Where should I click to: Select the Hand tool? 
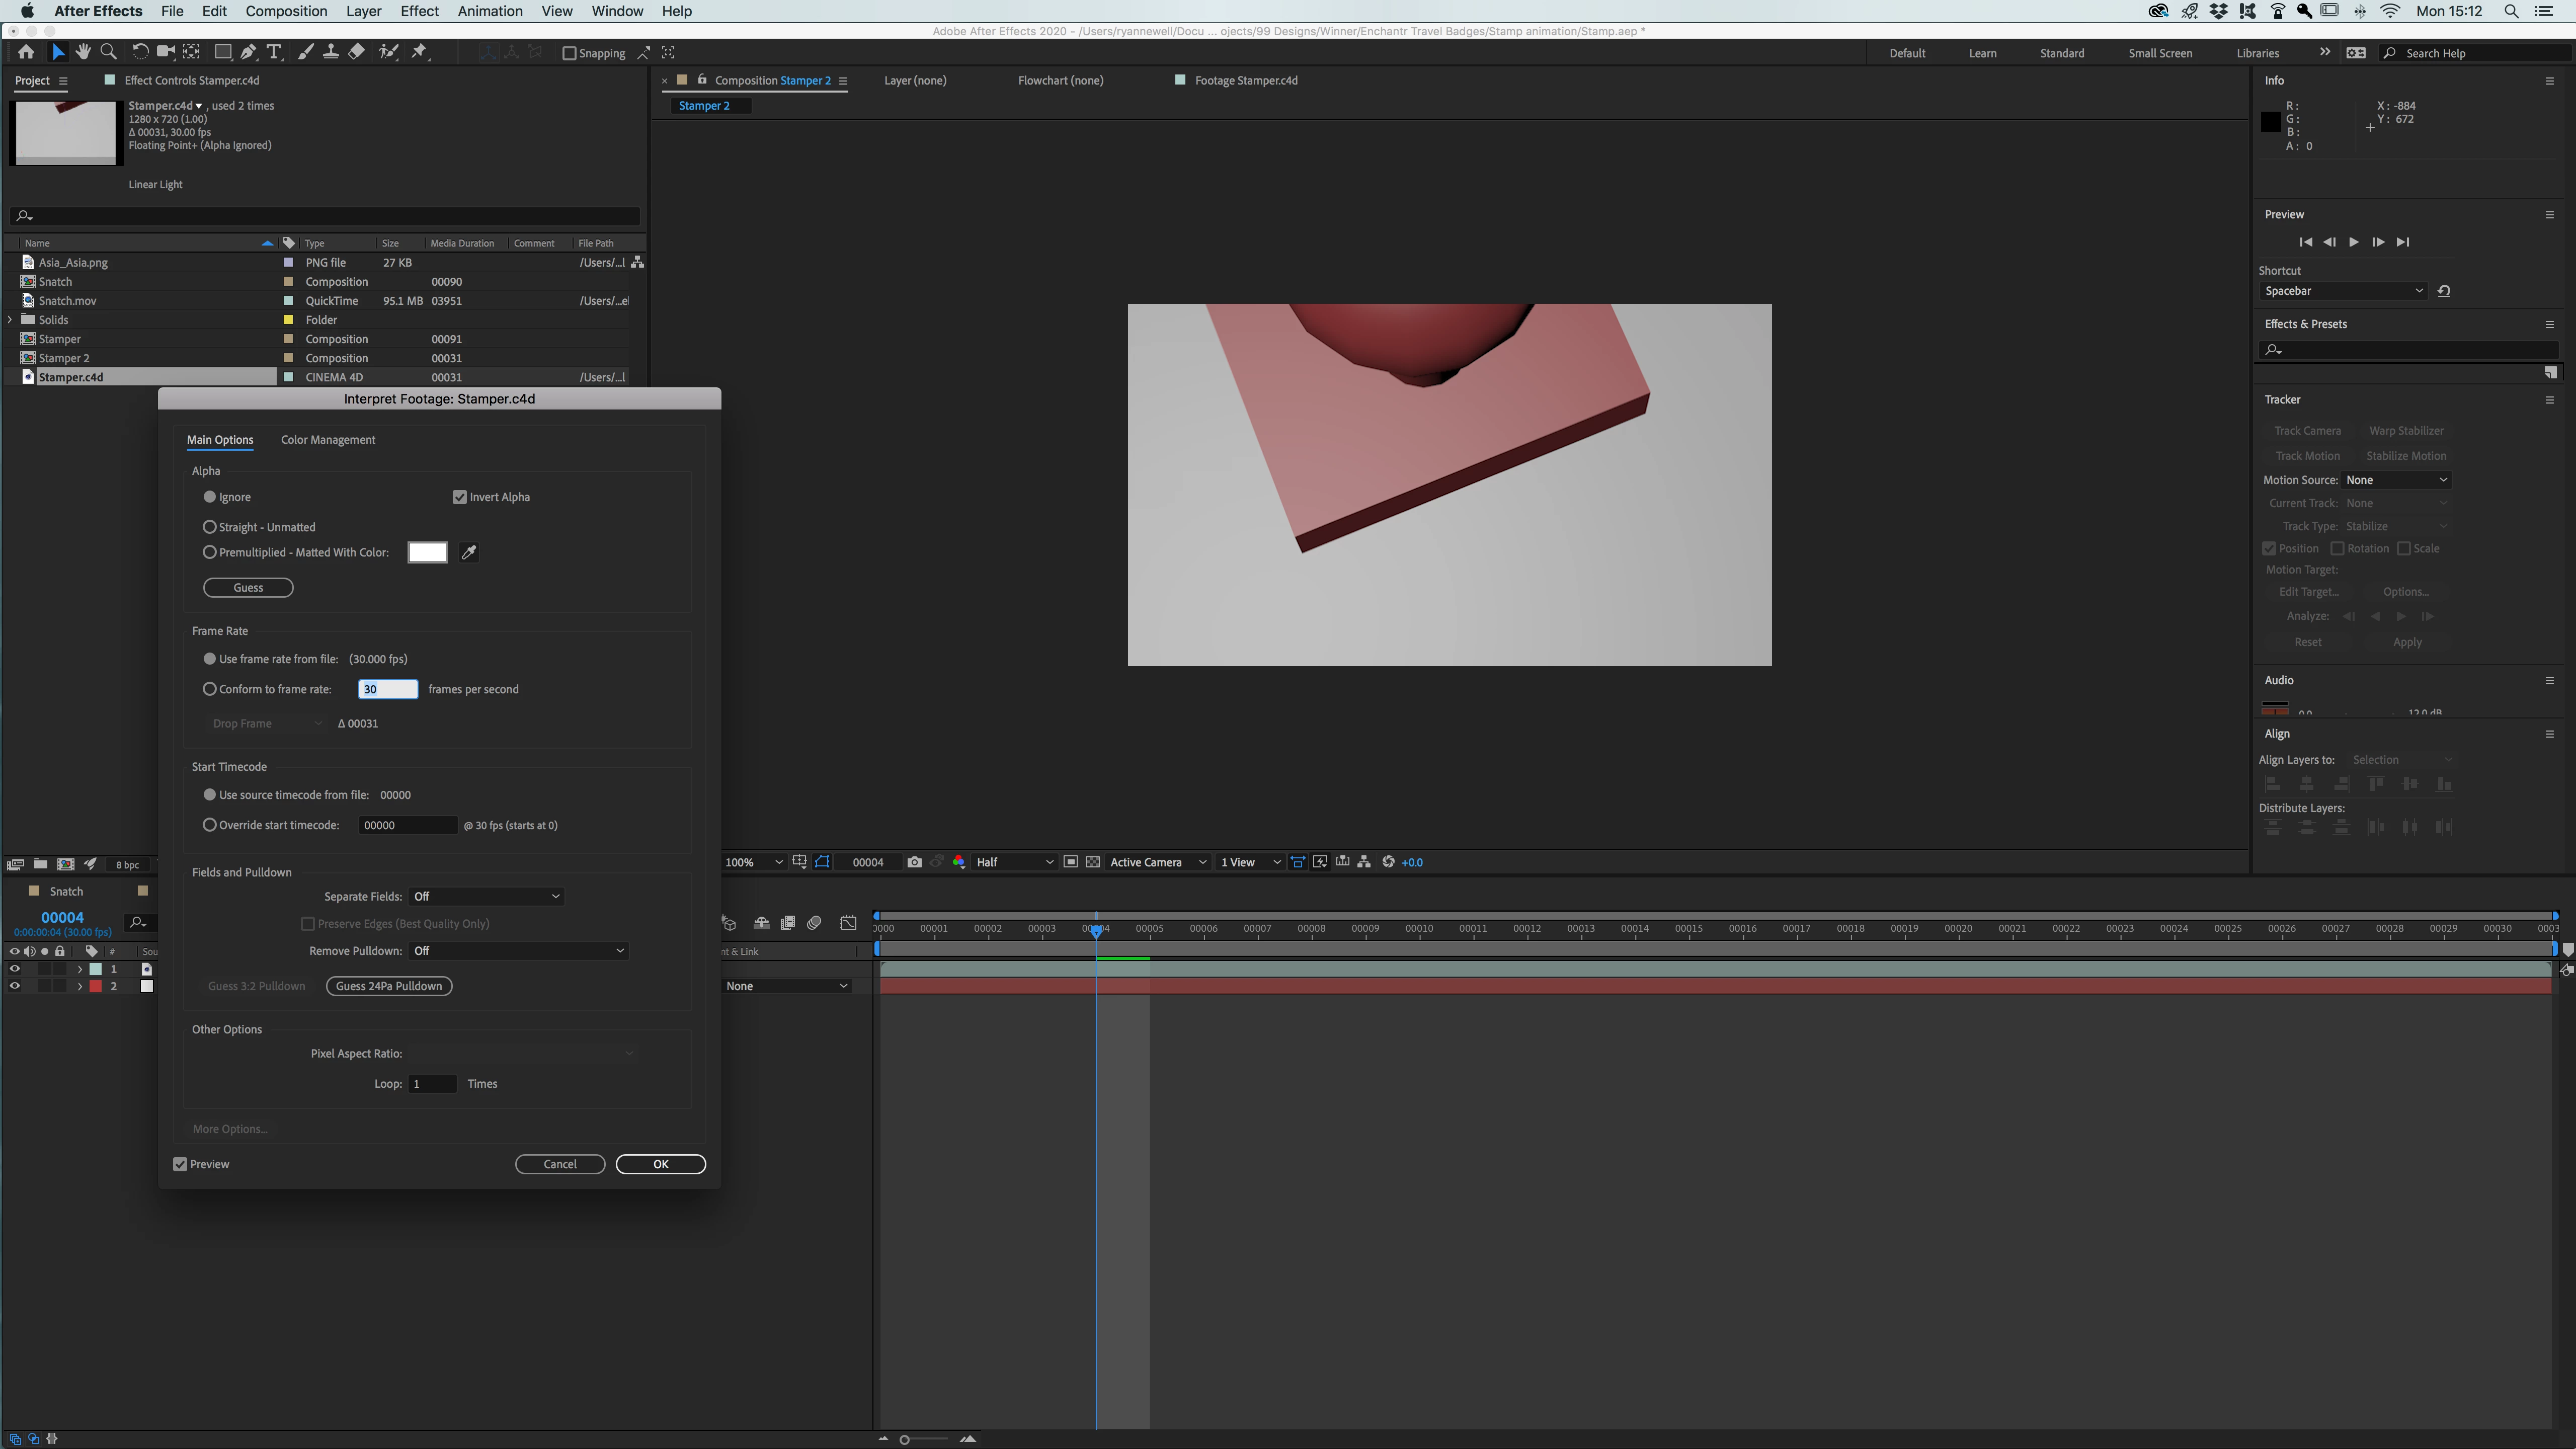click(x=83, y=52)
